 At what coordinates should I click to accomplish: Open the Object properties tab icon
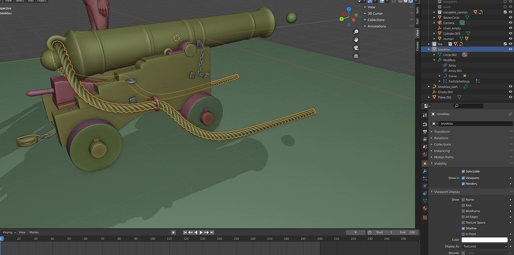click(425, 163)
